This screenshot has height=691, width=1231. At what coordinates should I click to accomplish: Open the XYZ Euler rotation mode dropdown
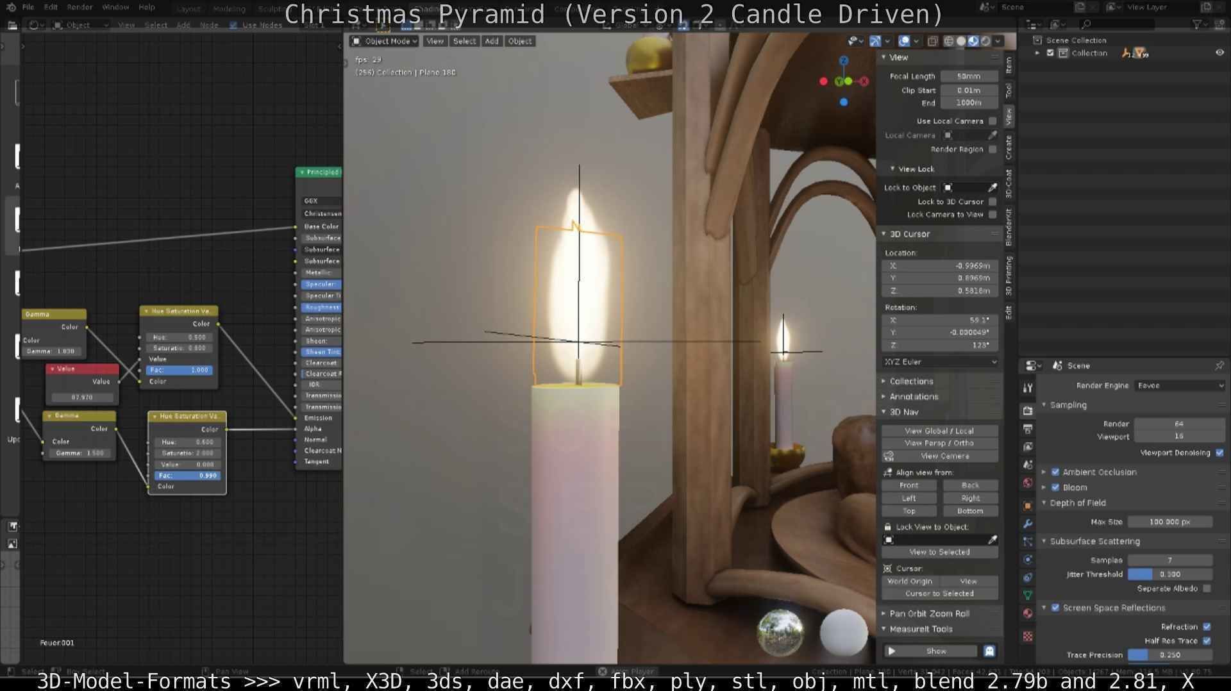coord(940,362)
